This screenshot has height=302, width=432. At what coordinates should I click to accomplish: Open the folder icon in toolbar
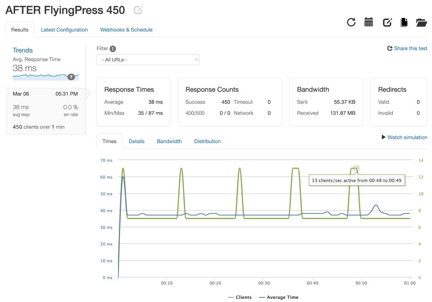coord(421,22)
